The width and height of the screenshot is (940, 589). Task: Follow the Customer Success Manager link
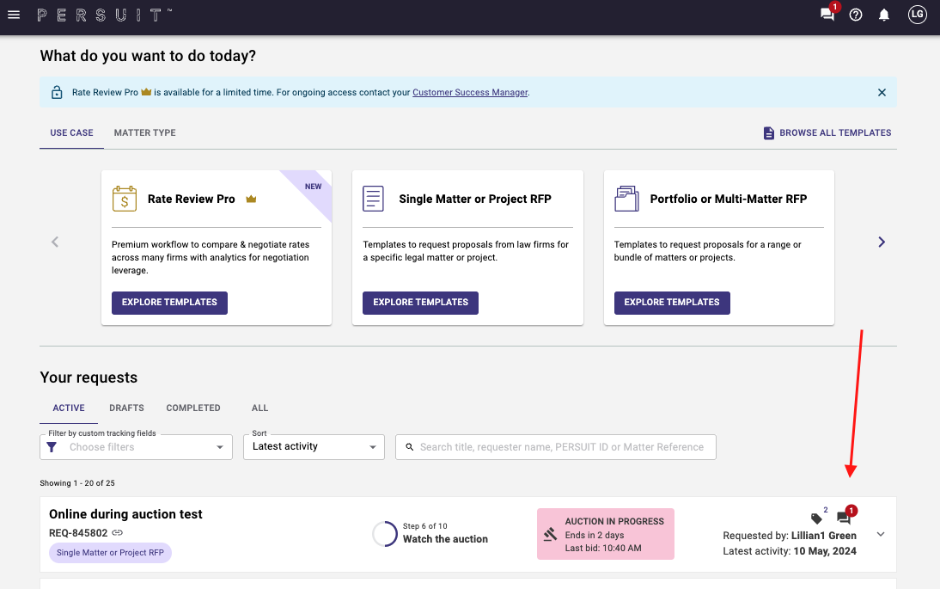(x=470, y=92)
